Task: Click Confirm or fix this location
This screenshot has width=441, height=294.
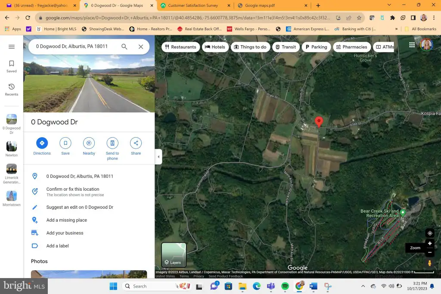Action: point(89,192)
